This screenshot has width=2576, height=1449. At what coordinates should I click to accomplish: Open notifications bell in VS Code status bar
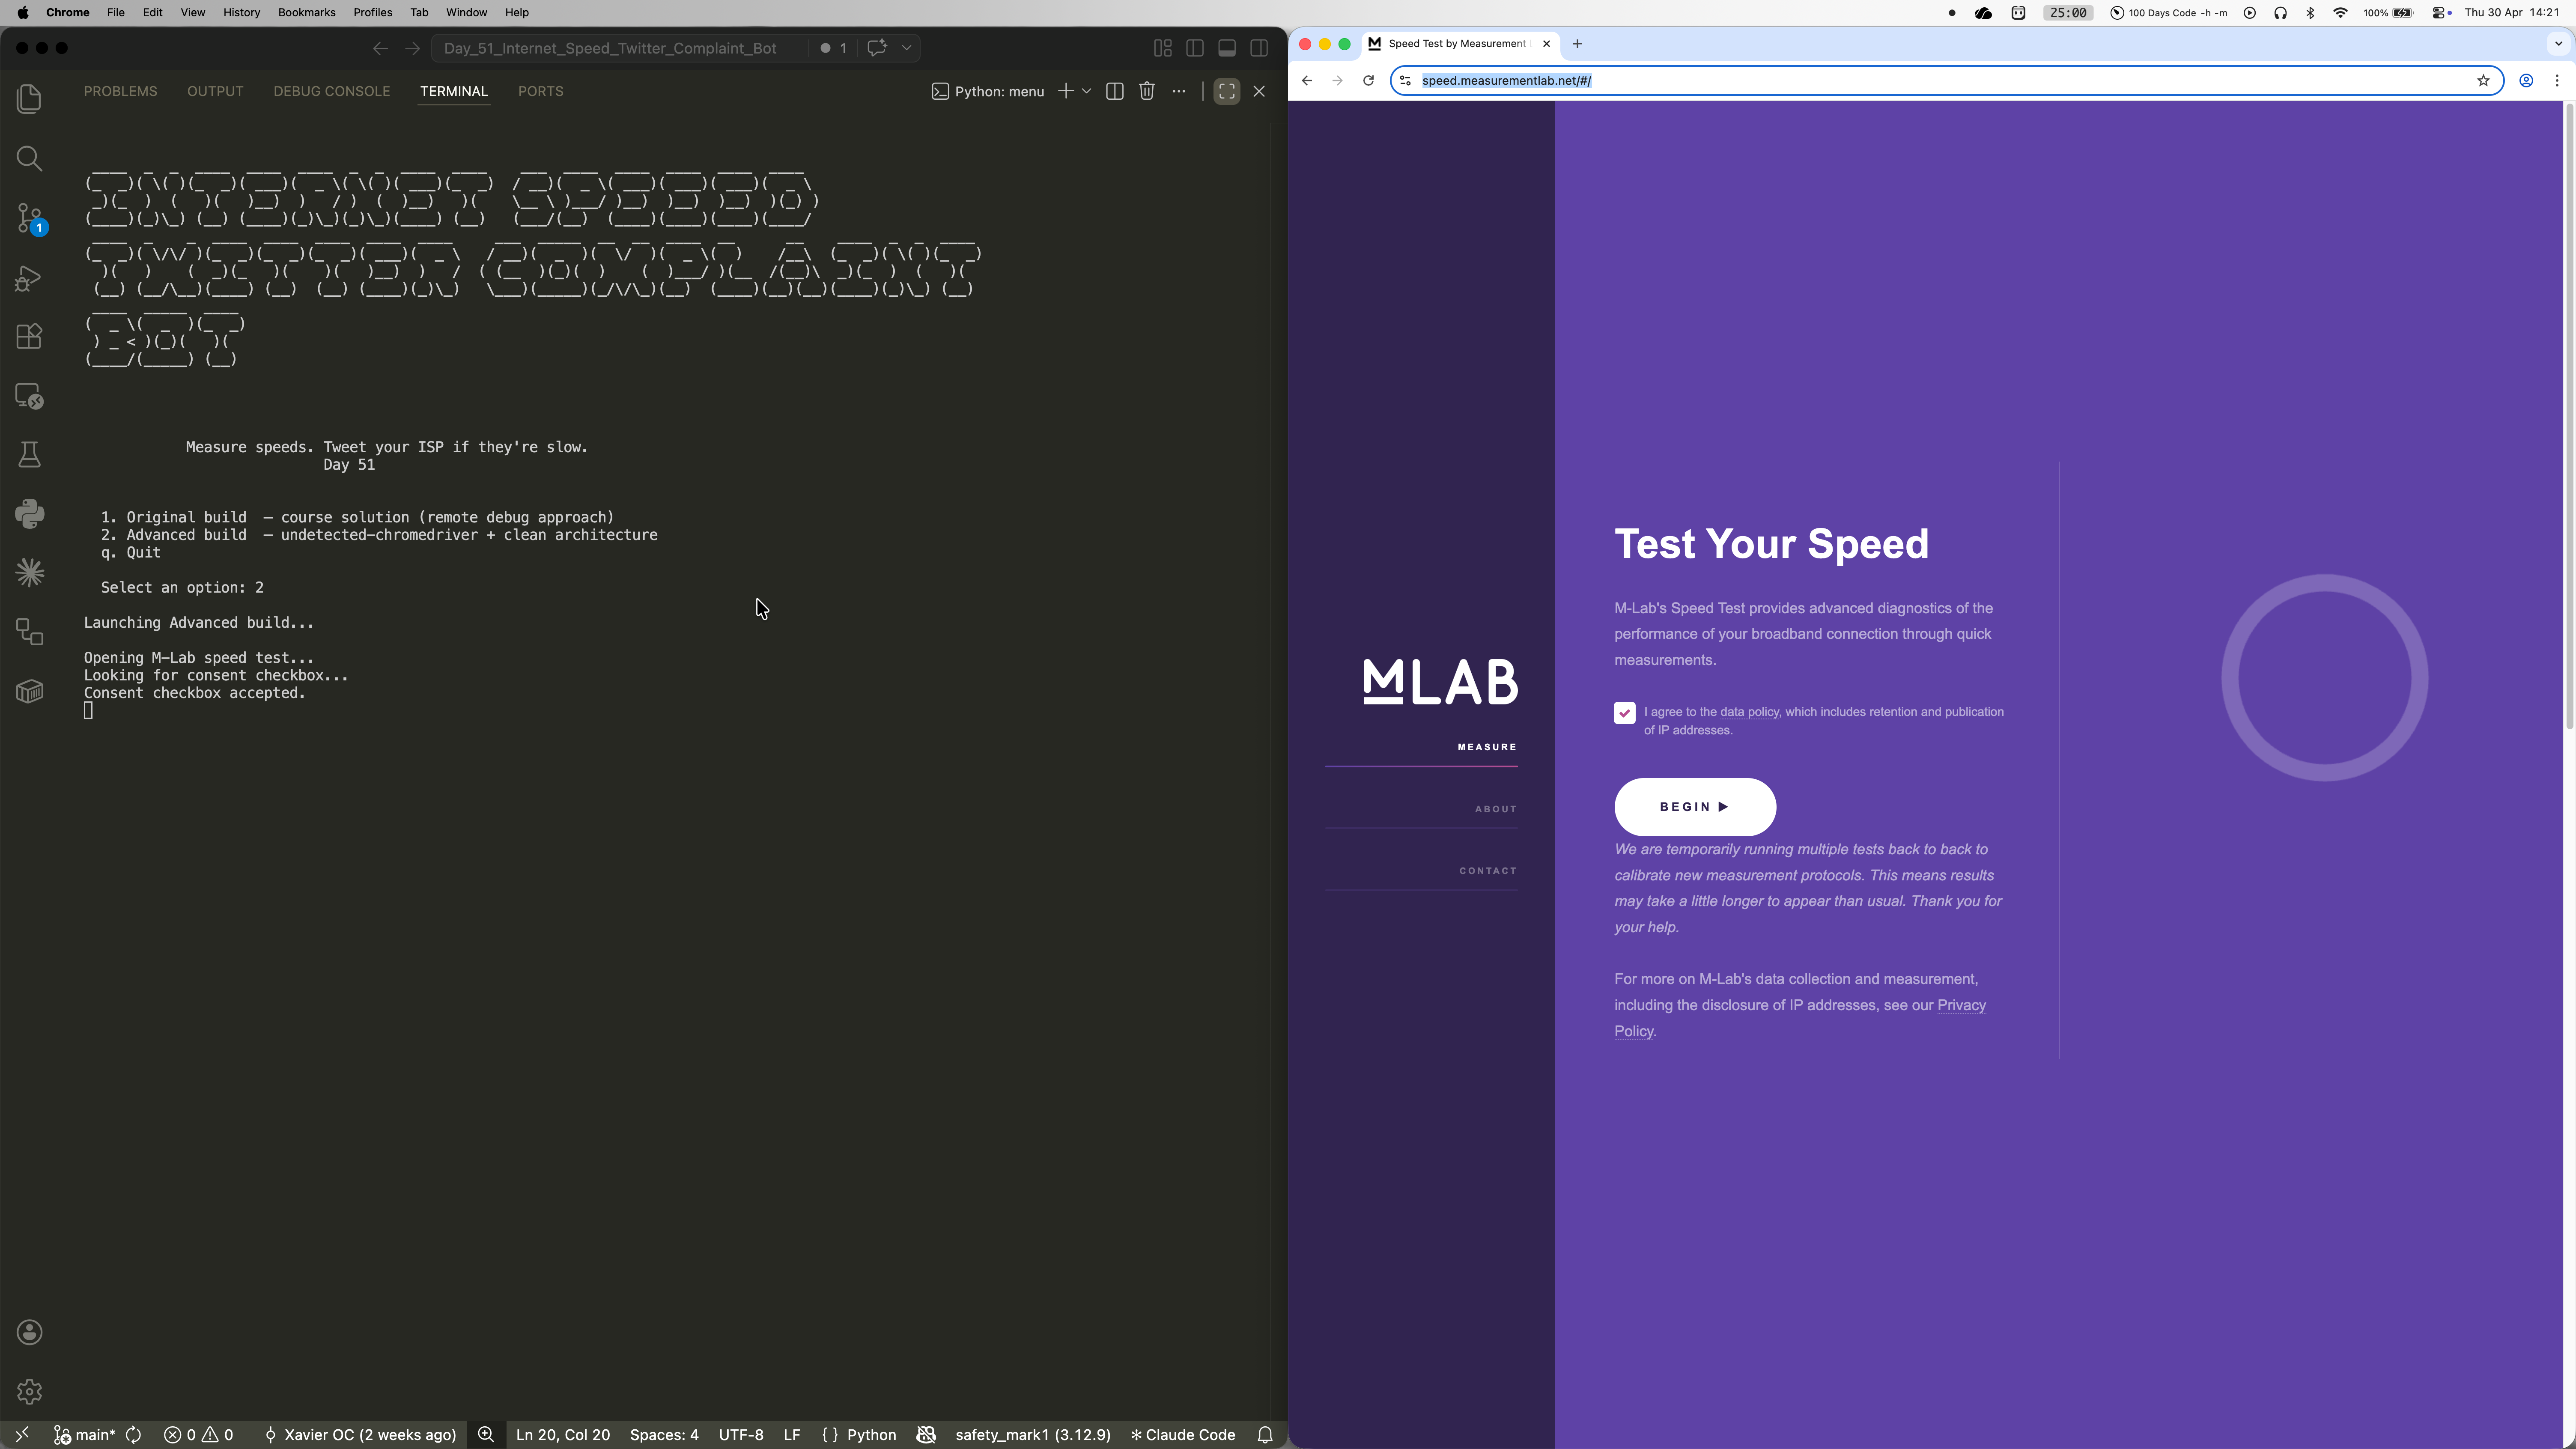pyautogui.click(x=1265, y=1435)
